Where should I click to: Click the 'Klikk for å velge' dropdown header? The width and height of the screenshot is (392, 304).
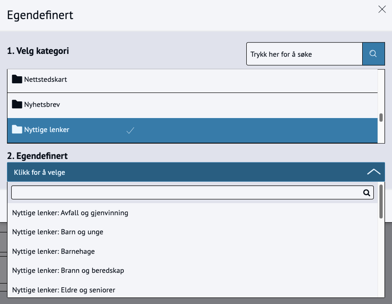196,172
